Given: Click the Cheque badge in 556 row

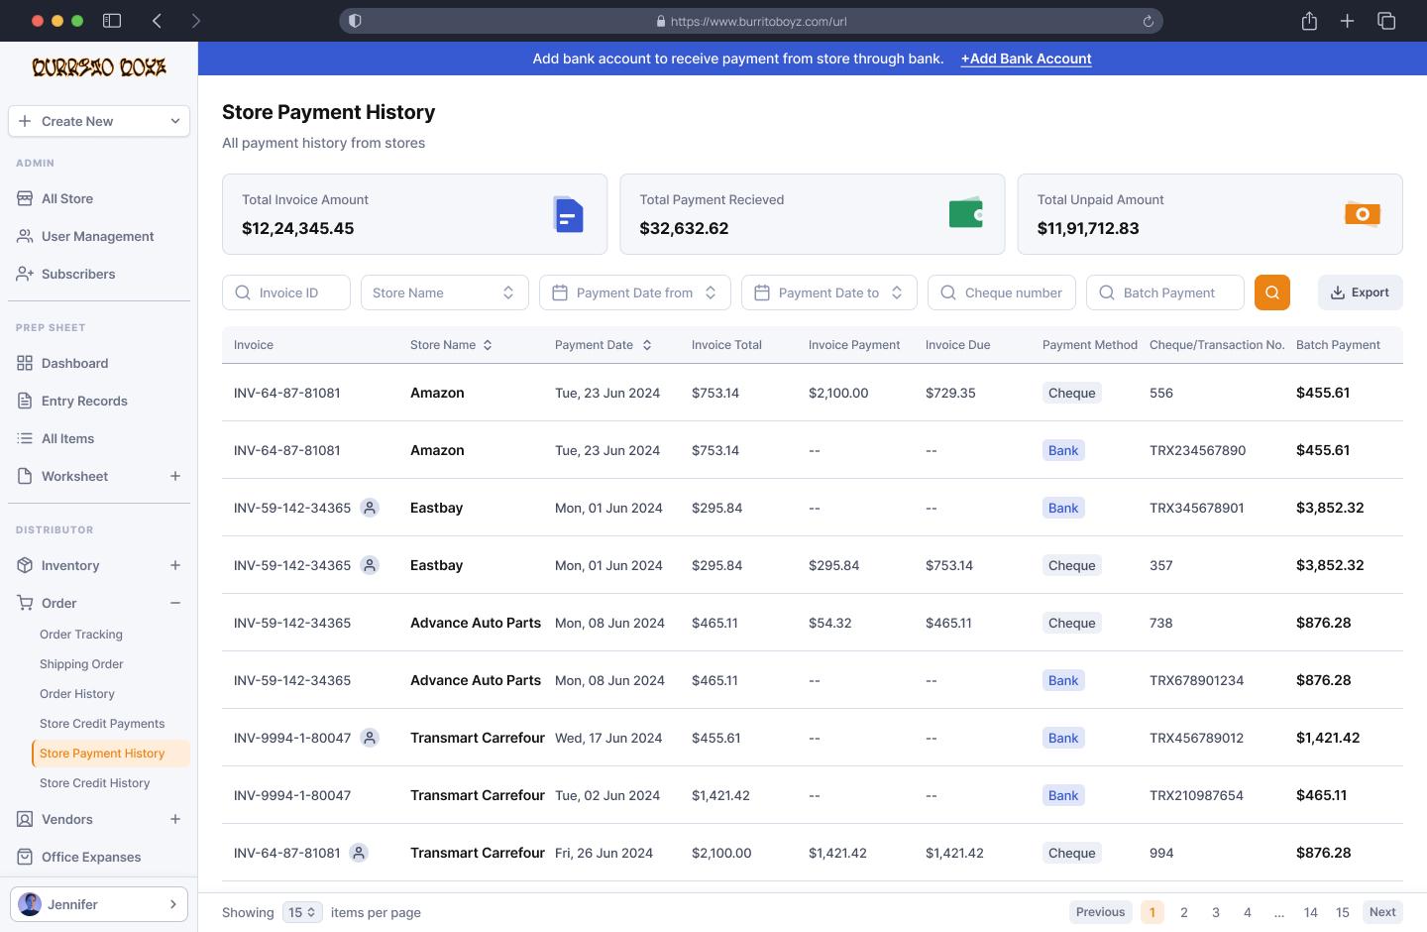Looking at the screenshot, I should [x=1071, y=393].
